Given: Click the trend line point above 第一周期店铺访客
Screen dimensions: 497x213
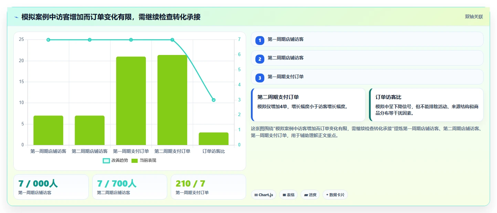Looking at the screenshot, I should [48, 40].
